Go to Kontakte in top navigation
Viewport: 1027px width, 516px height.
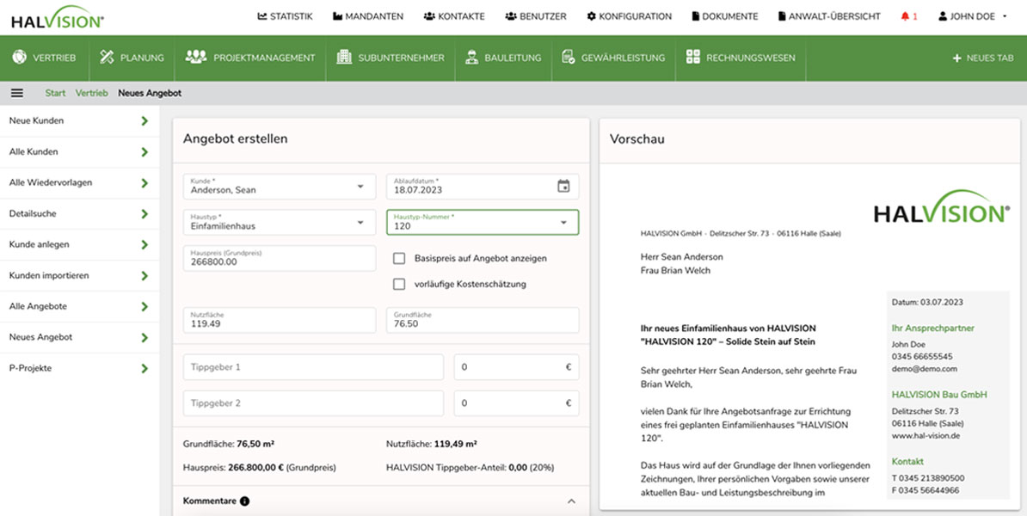[x=454, y=16]
